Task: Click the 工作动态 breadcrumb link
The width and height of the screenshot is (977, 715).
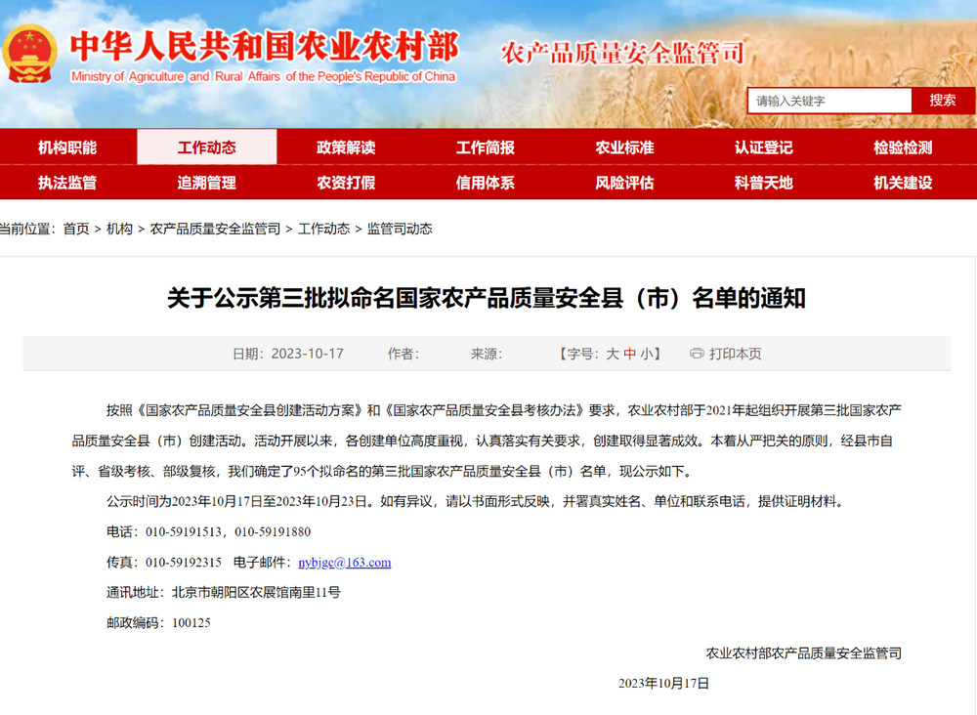Action: click(324, 229)
